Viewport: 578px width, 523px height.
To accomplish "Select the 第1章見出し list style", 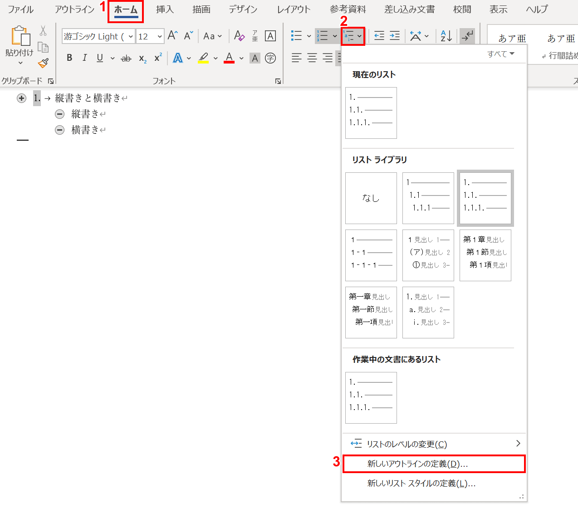I will coord(485,255).
